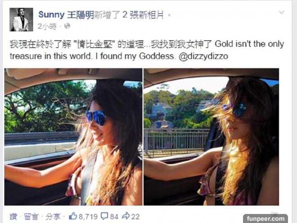The width and height of the screenshot is (297, 223).
Task: Open right photo with wind-blown hair
Action: click(x=211, y=137)
